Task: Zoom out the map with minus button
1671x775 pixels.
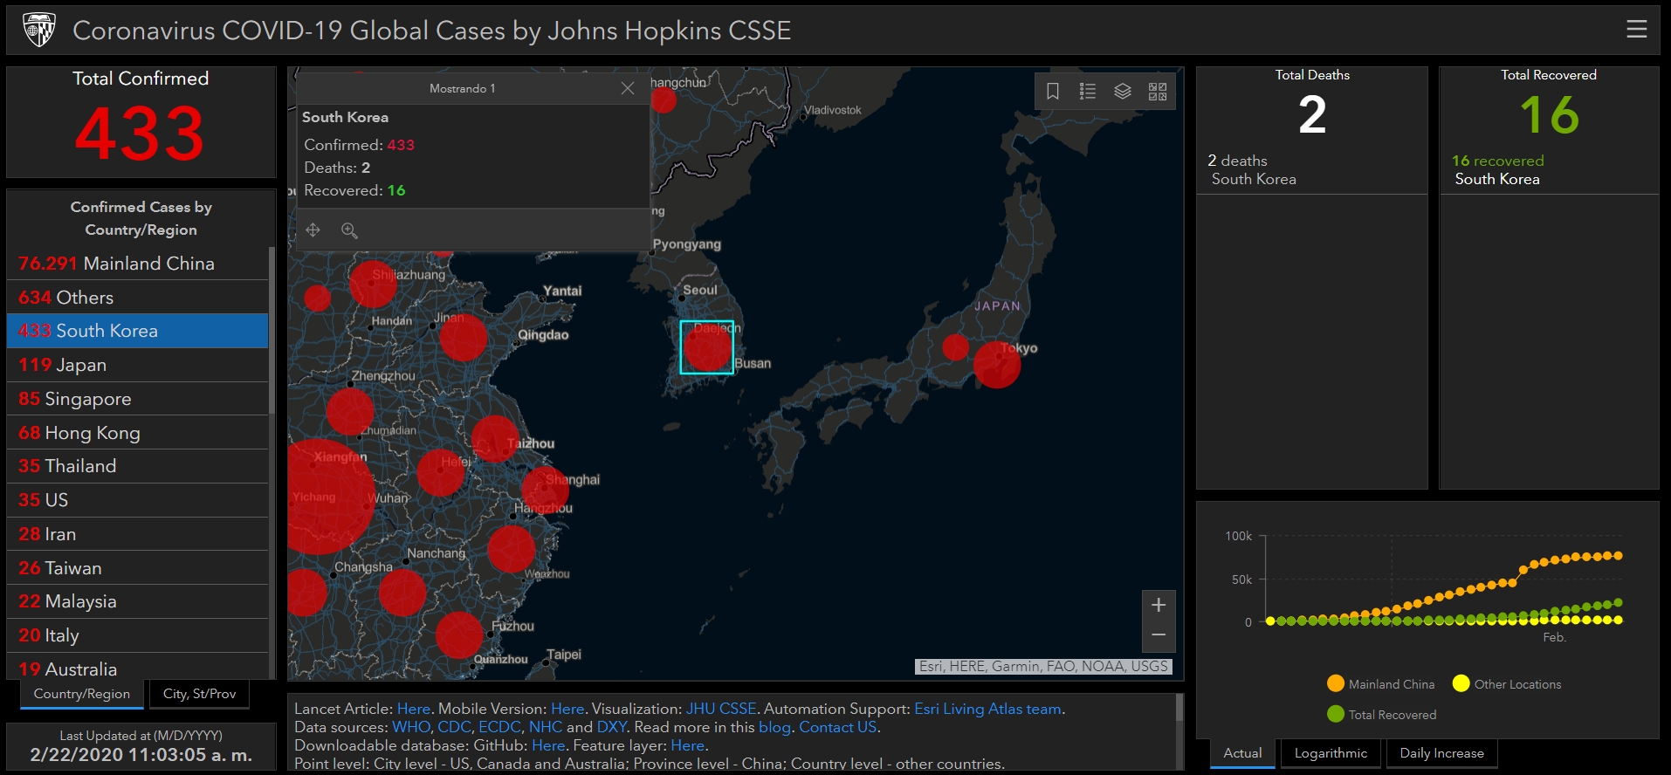Action: coord(1159,635)
